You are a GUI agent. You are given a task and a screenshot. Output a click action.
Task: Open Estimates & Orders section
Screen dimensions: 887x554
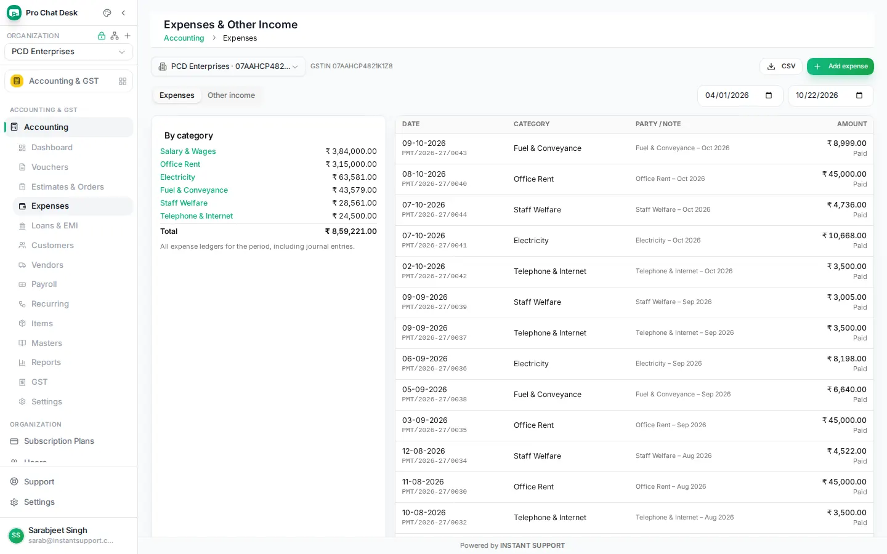point(73,187)
